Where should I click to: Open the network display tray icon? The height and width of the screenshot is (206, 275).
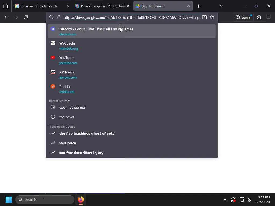point(242,200)
